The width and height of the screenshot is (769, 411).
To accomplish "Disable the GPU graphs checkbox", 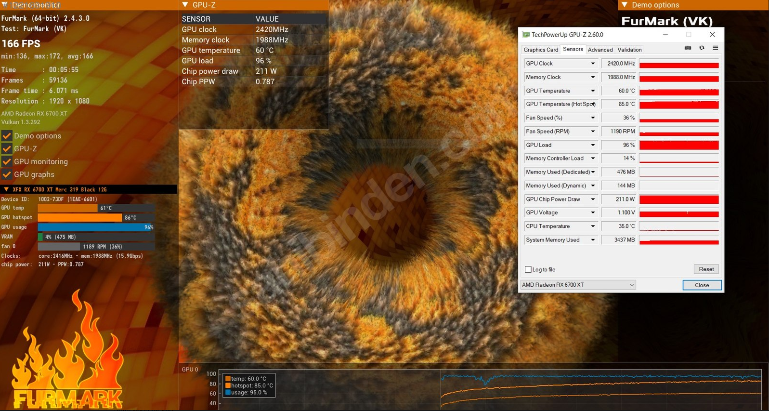I will (x=7, y=174).
